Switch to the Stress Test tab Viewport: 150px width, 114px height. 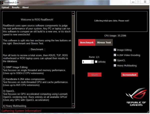pos(104,42)
